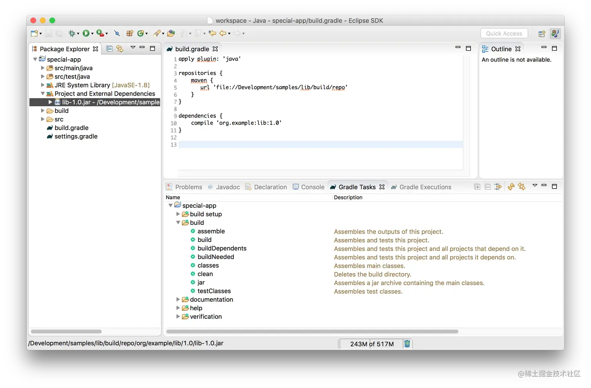Screen dimensions: 591x388
Task: Toggle Link with Selection in Gradle Tasks
Action: click(521, 187)
